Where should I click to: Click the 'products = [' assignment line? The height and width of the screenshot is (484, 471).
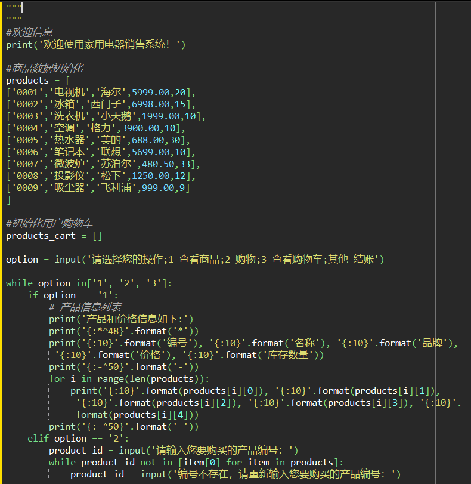coord(38,81)
